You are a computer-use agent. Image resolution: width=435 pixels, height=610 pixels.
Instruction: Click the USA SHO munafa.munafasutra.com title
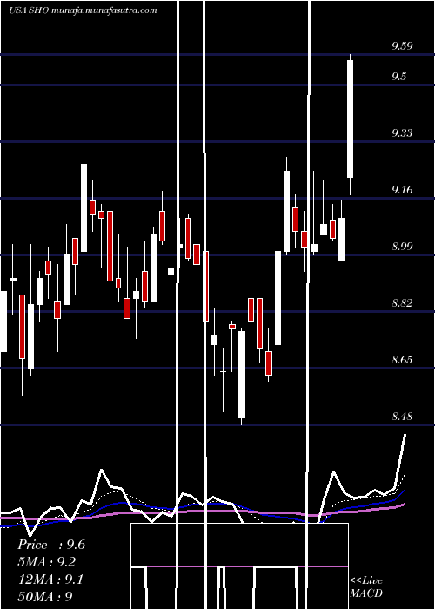pyautogui.click(x=83, y=10)
